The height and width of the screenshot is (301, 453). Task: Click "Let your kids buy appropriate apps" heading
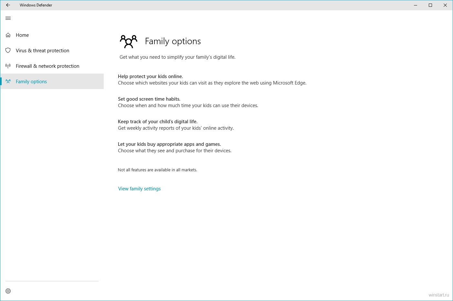[169, 144]
